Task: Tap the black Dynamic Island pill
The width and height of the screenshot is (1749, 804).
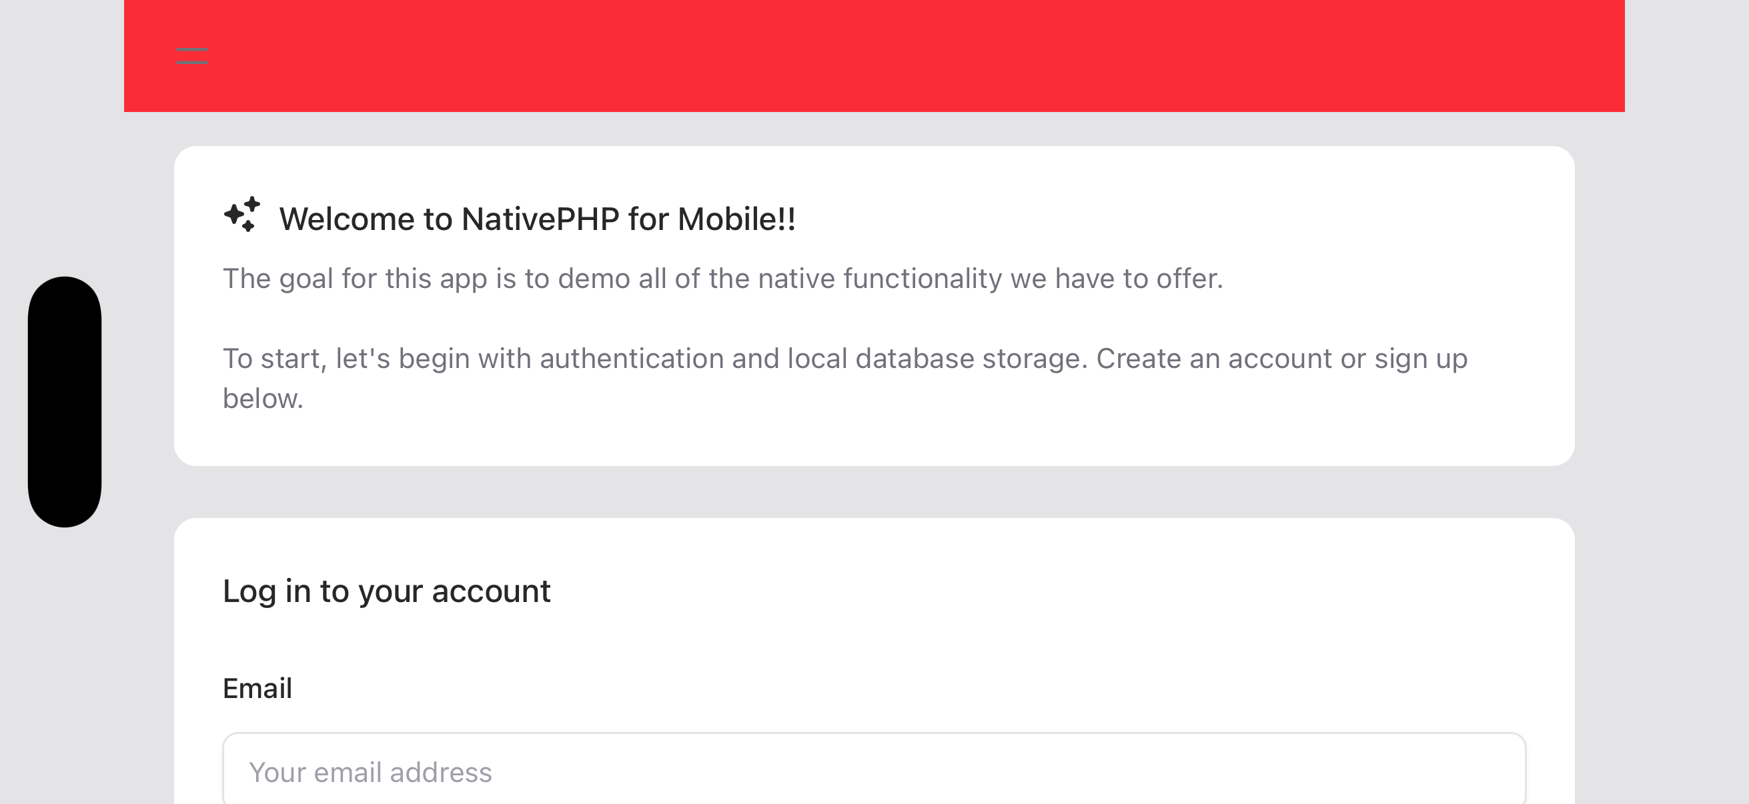Action: pos(65,401)
